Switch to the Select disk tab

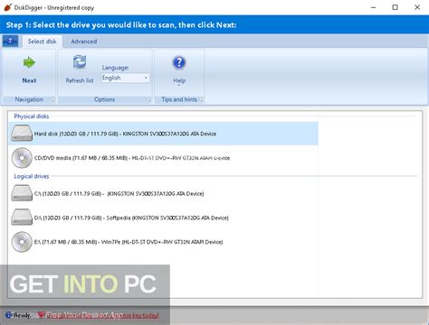click(x=42, y=42)
